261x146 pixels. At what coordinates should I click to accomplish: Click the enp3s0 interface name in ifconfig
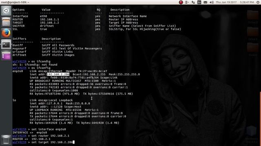click(x=18, y=71)
